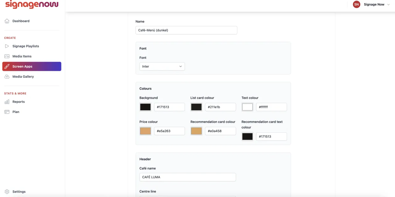Click the "Colours" section heading

[x=146, y=89]
